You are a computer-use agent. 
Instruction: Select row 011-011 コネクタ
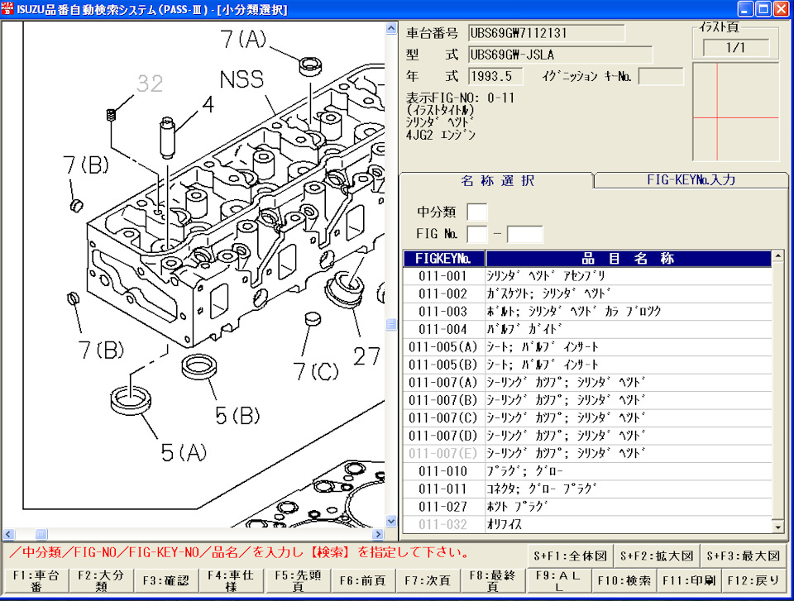[x=587, y=489]
